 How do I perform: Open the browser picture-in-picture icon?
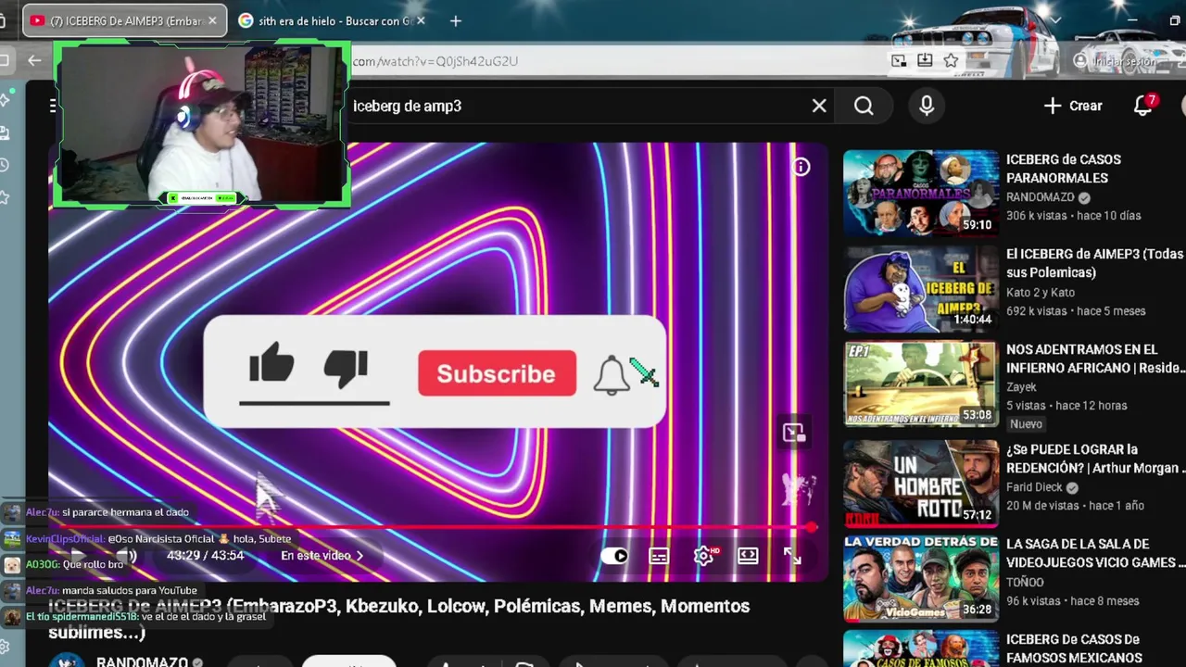tap(899, 60)
